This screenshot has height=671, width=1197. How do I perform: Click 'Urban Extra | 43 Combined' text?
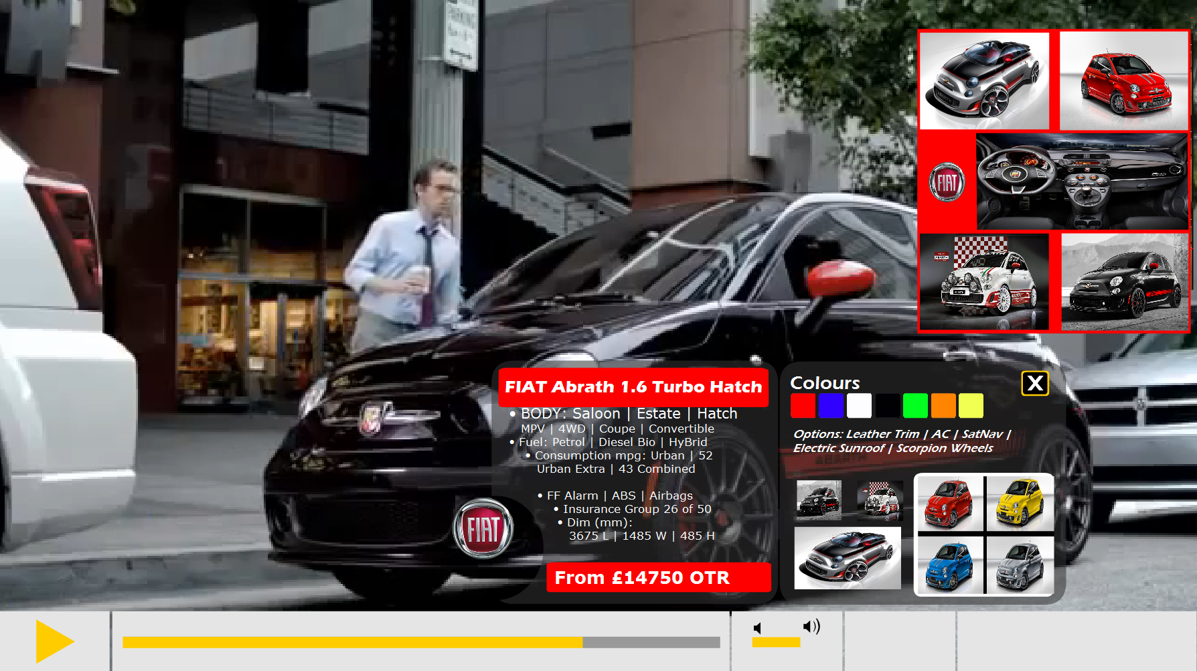point(616,469)
